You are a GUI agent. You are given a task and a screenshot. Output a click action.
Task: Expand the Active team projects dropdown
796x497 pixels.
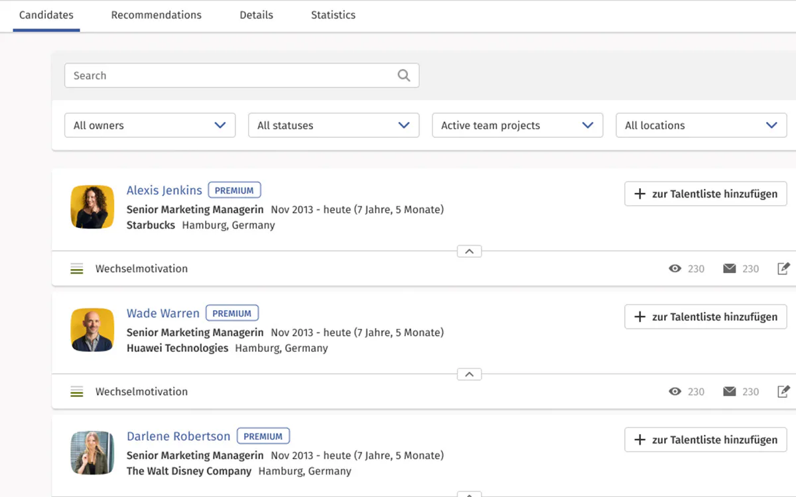point(517,125)
